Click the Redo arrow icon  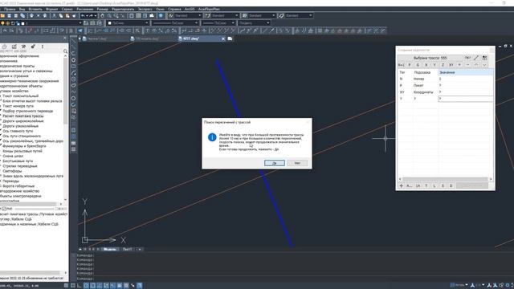point(92,16)
